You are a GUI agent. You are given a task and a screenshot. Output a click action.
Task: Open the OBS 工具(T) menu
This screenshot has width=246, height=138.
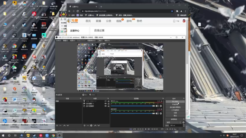pyautogui.click(x=100, y=40)
